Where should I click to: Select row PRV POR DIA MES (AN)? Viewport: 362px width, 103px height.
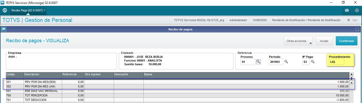point(177,86)
